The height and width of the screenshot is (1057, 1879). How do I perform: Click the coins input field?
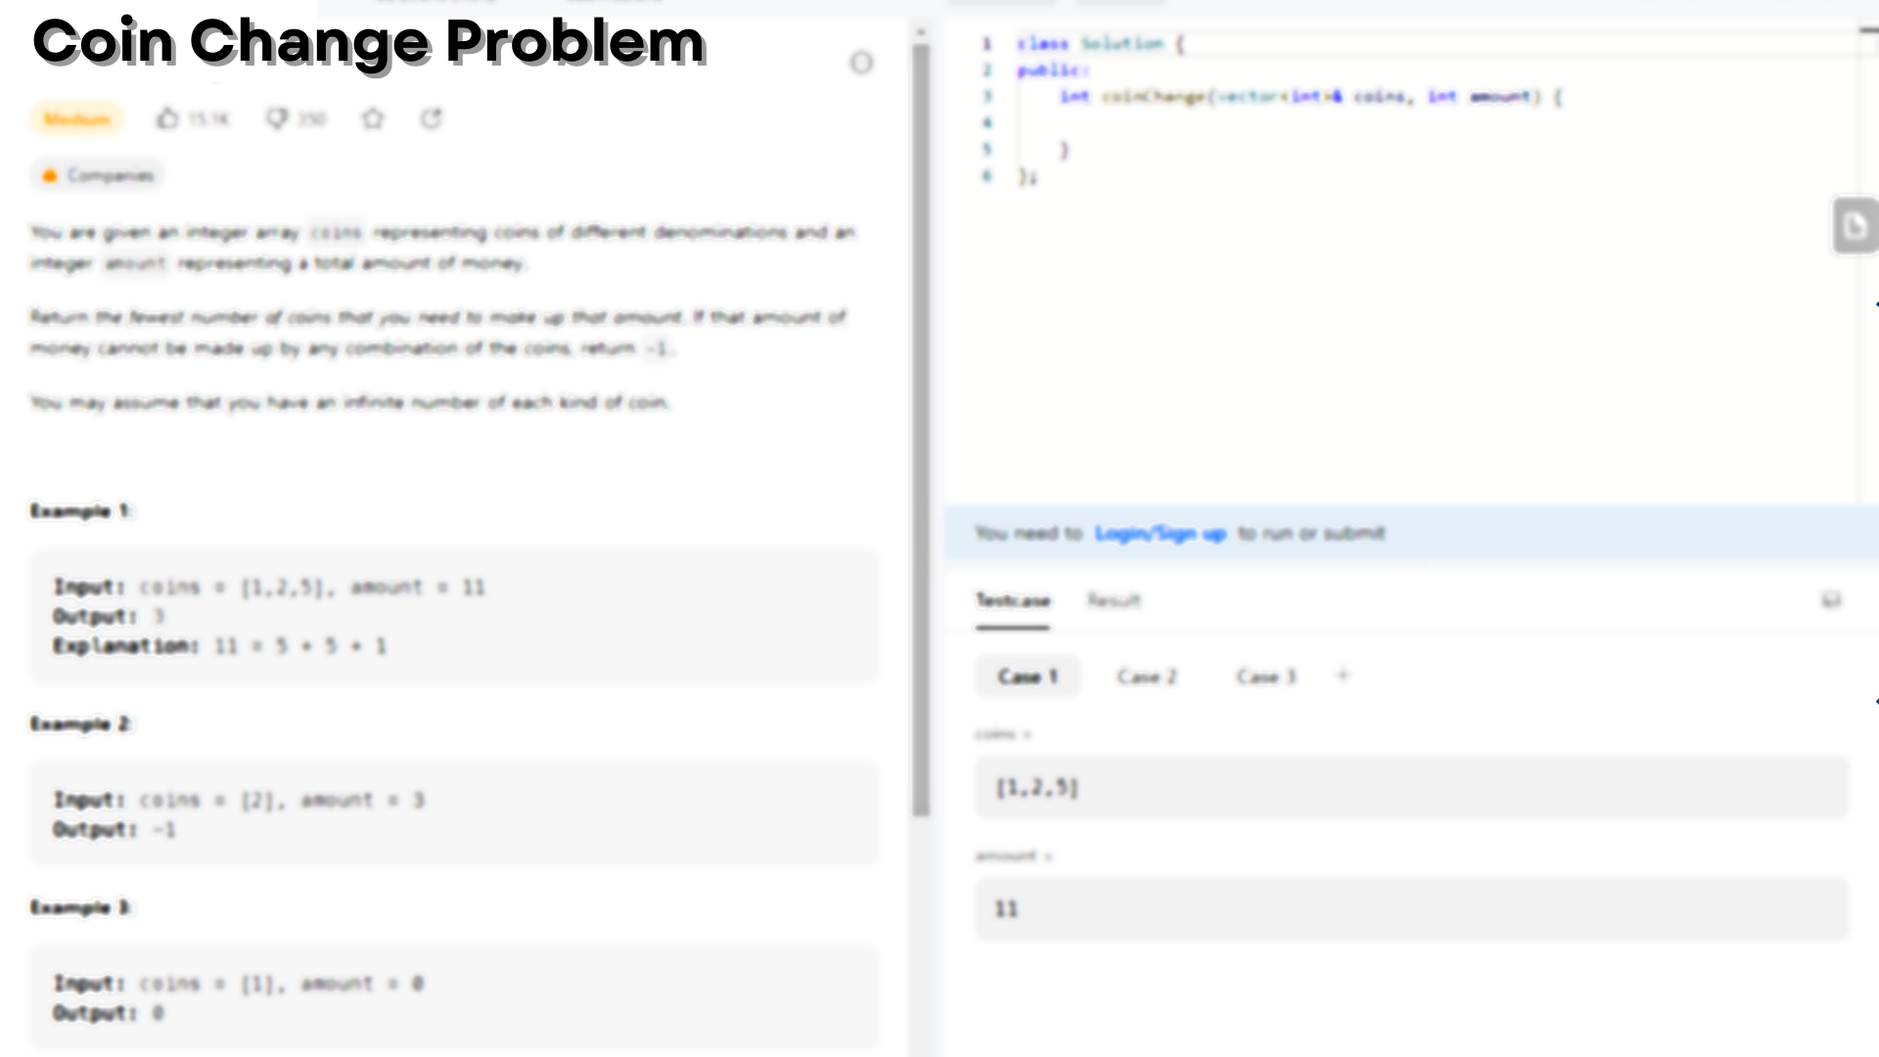(1411, 787)
